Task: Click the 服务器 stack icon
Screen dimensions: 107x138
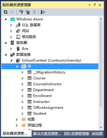Action: (12, 43)
